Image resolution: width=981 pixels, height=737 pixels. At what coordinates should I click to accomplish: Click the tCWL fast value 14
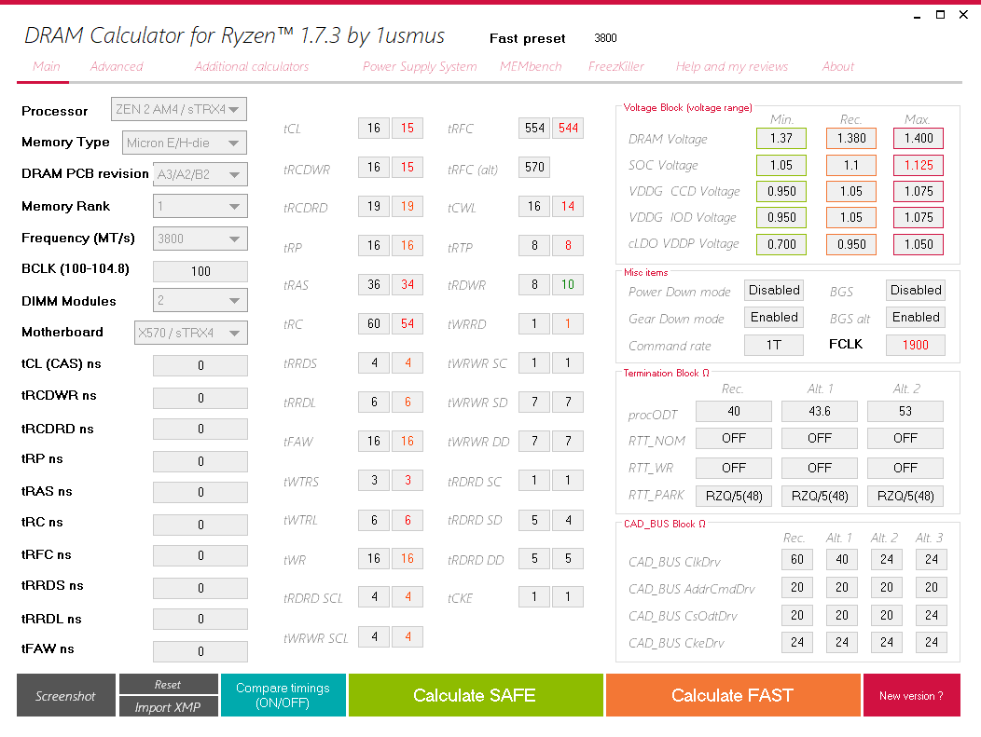568,206
